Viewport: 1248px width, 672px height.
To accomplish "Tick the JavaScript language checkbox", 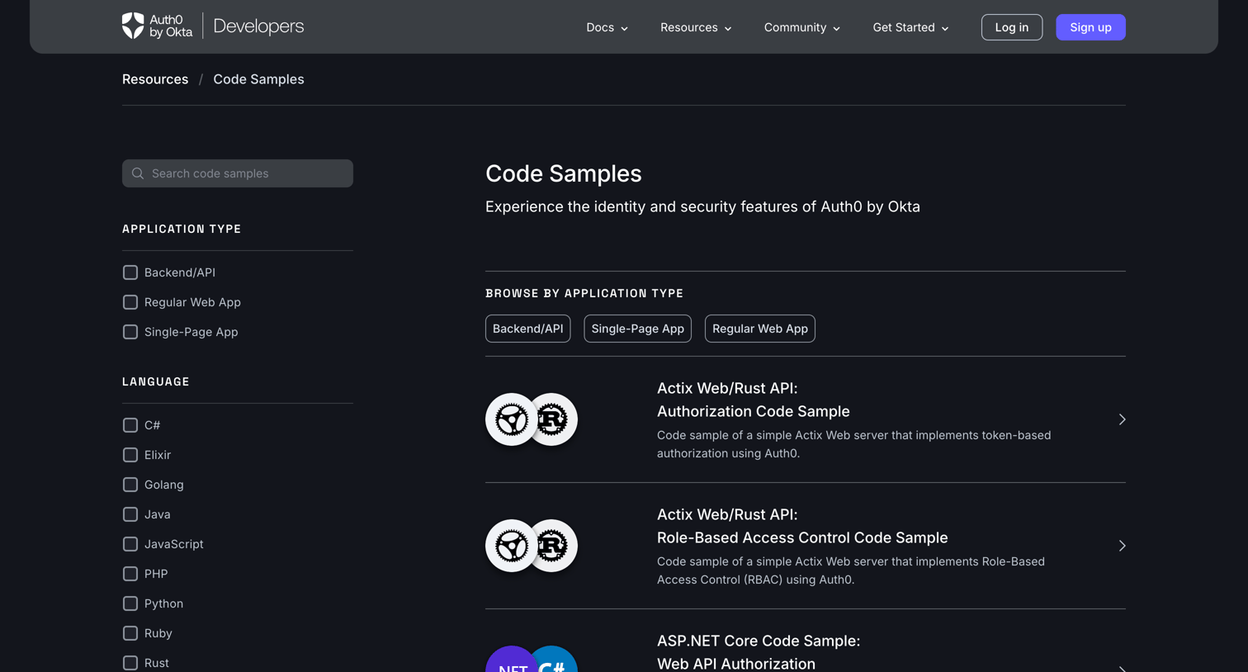I will 130,544.
